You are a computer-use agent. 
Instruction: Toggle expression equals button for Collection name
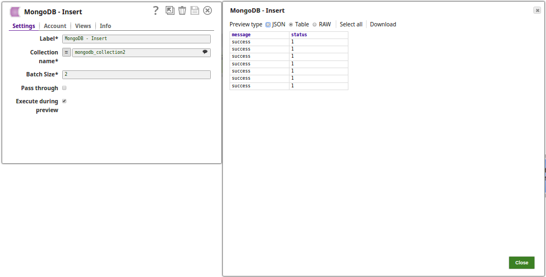click(x=67, y=52)
